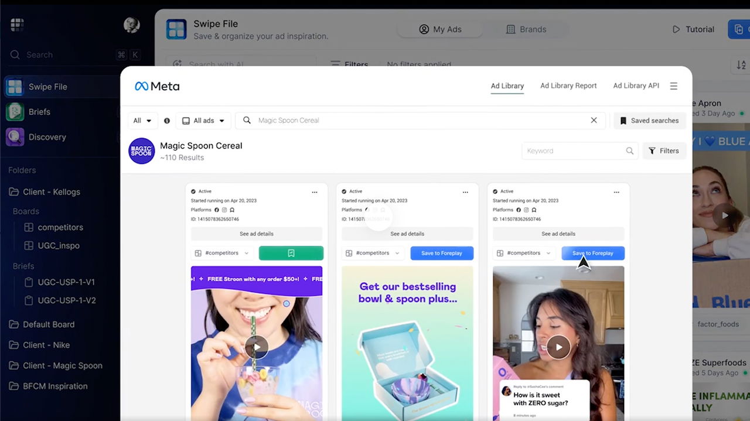Open Client - Magic Spoon folder

coord(63,365)
